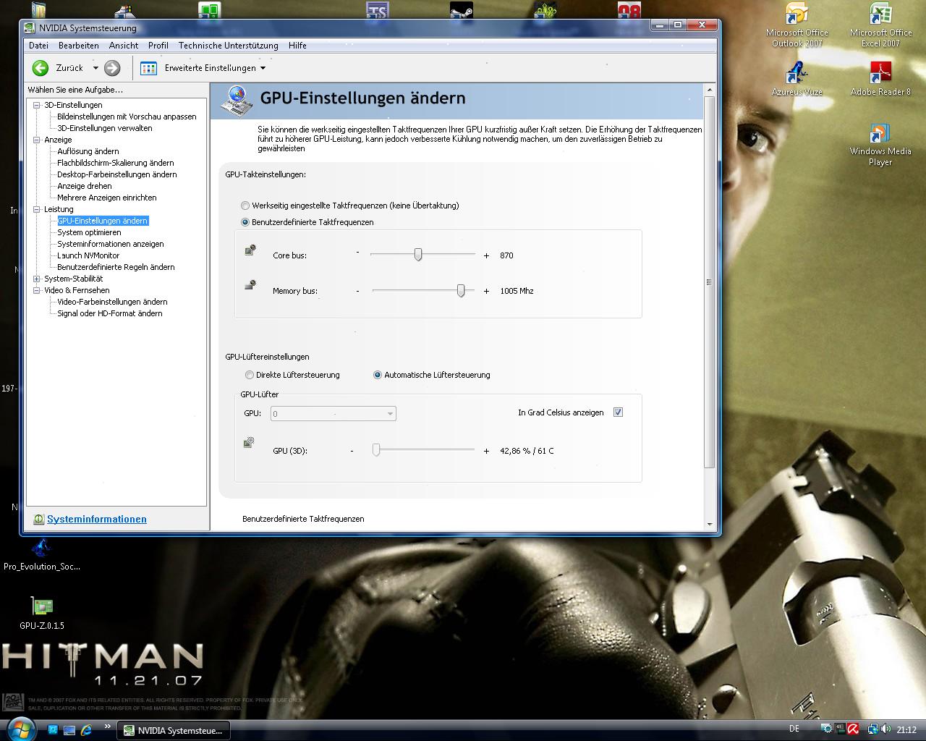Image resolution: width=926 pixels, height=741 pixels.
Task: Click the Memory bus slider handle
Action: [461, 290]
